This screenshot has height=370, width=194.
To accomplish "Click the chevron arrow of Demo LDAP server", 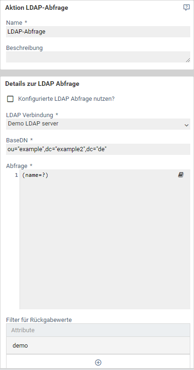I will point(187,126).
